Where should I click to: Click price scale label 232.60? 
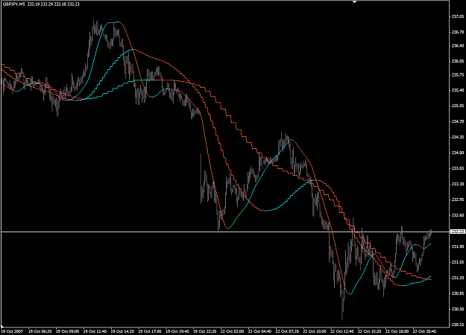coord(458,215)
